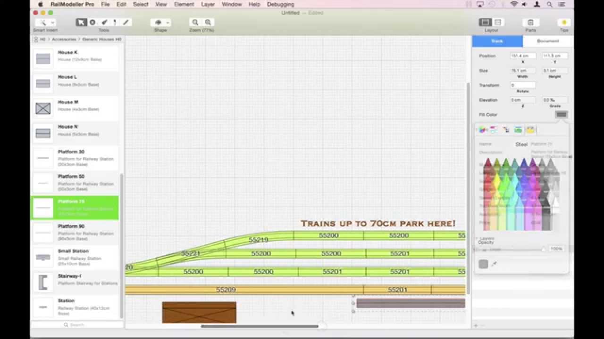Viewport: 604px width, 339px height.
Task: Click Accessories in the library breadcrumb
Action: tap(64, 40)
